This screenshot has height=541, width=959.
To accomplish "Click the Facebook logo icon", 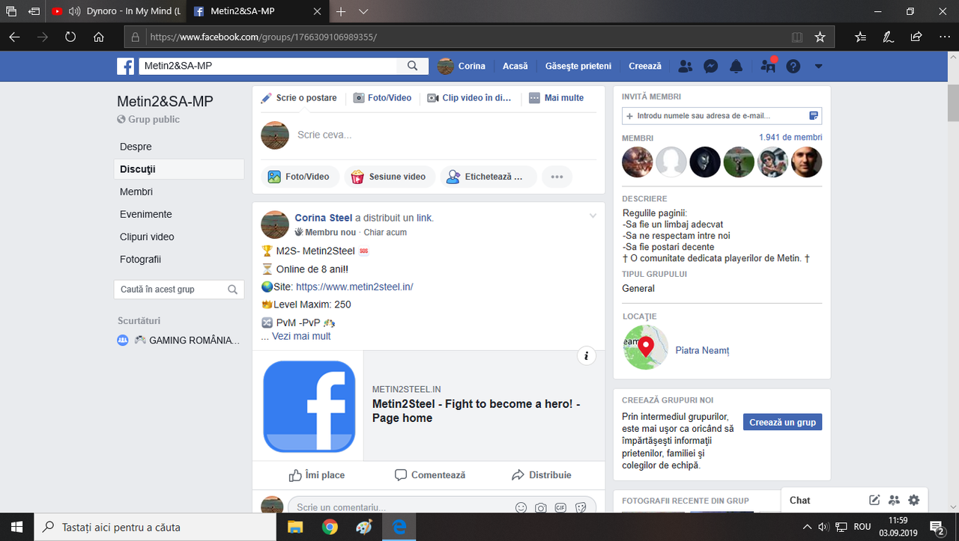I will click(125, 66).
